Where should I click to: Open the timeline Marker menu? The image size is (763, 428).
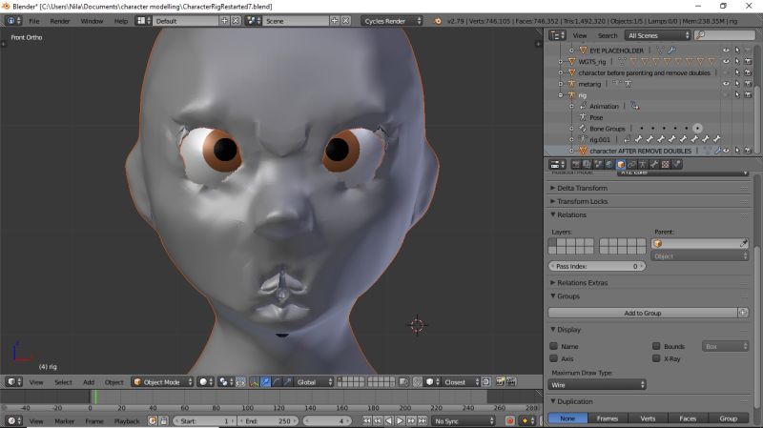point(64,420)
